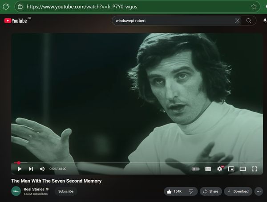267x202 pixels.
Task: Switch to miniplayer mode
Action: coord(231,169)
